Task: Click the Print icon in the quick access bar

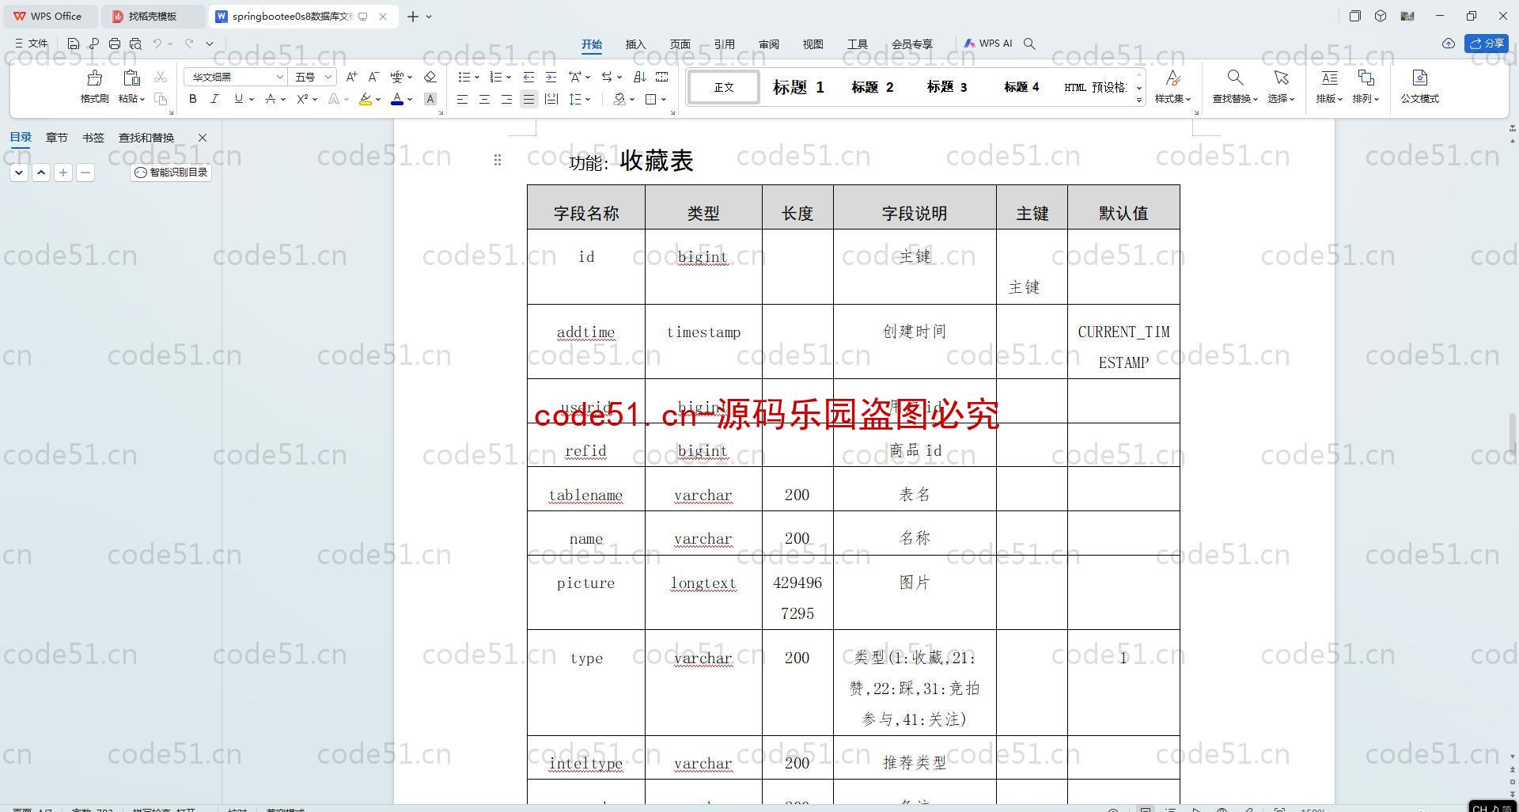Action: [115, 44]
